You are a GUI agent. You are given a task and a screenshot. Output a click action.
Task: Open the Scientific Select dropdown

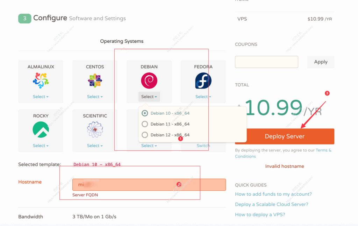click(95, 146)
